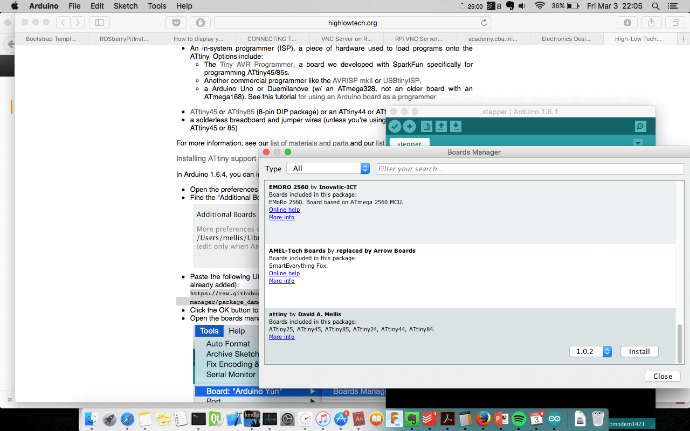Open the attiny version 1.0.2 dropdown
Image resolution: width=690 pixels, height=431 pixels.
(590, 351)
